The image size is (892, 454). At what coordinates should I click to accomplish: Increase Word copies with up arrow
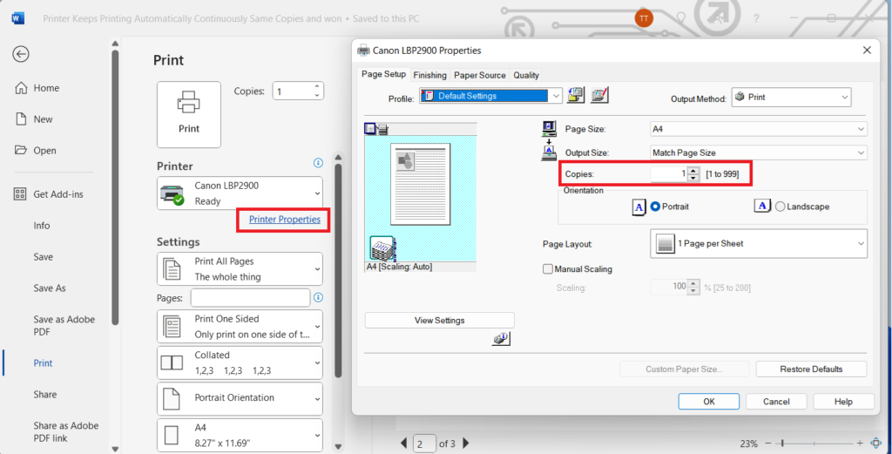[x=317, y=87]
